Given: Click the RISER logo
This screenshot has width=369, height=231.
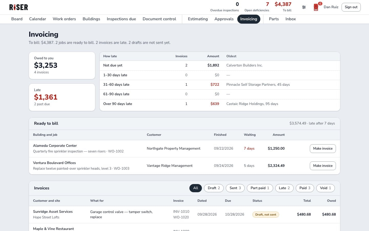Looking at the screenshot, I should tap(19, 7).
